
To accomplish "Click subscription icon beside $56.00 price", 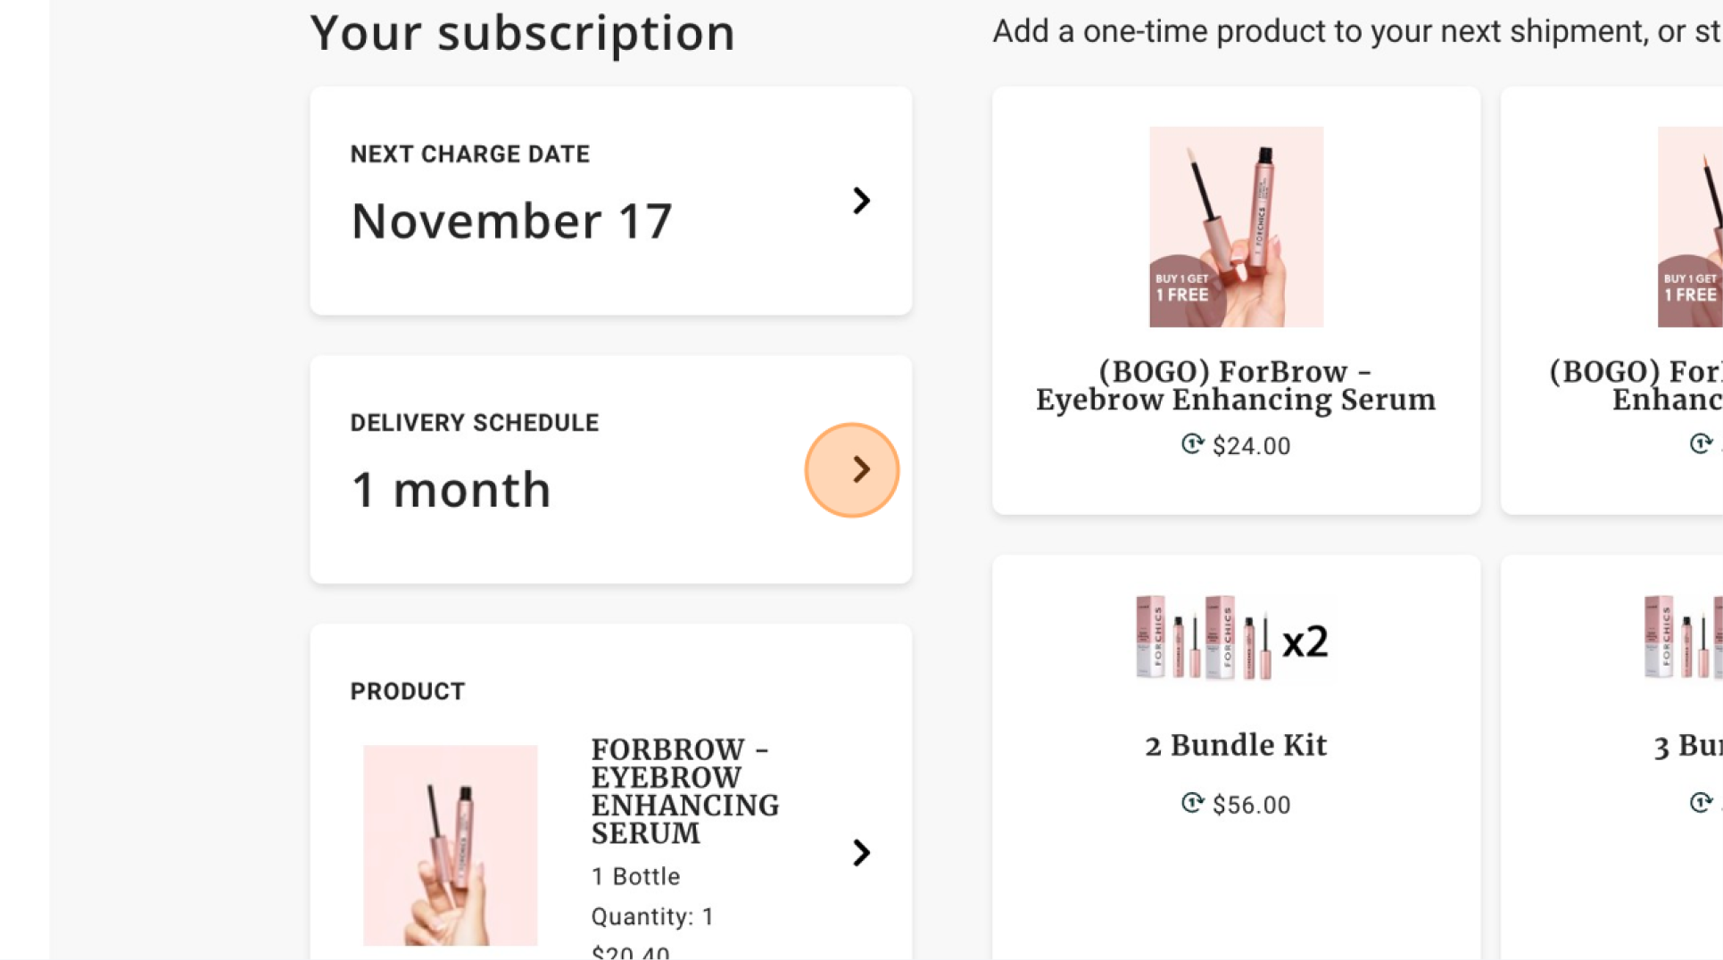I will pos(1192,803).
